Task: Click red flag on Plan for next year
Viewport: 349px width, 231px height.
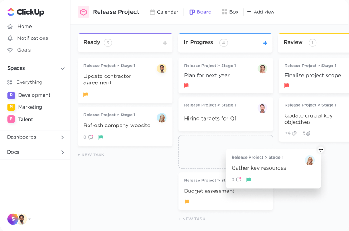Action: [x=187, y=85]
